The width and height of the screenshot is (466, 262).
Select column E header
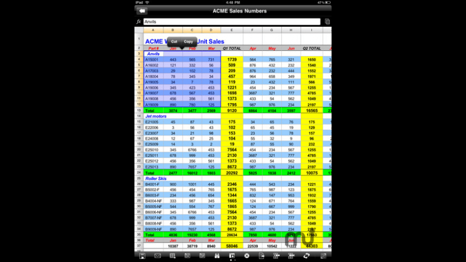coord(232,30)
